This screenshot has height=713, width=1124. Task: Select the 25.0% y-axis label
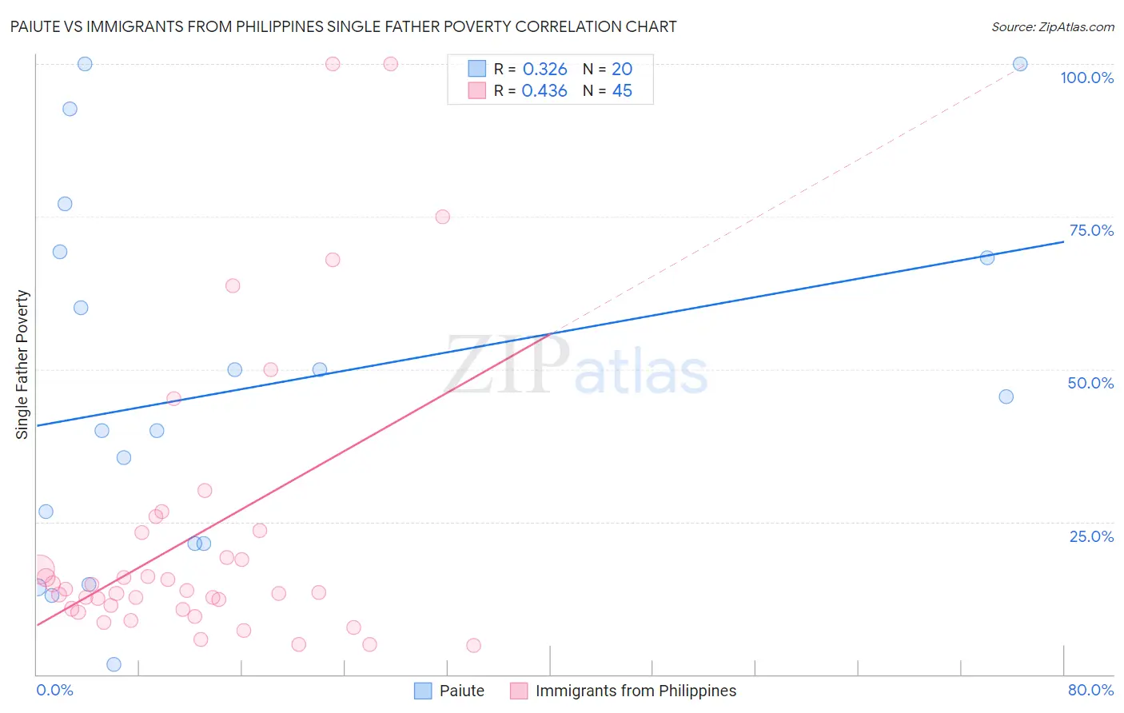point(1092,536)
